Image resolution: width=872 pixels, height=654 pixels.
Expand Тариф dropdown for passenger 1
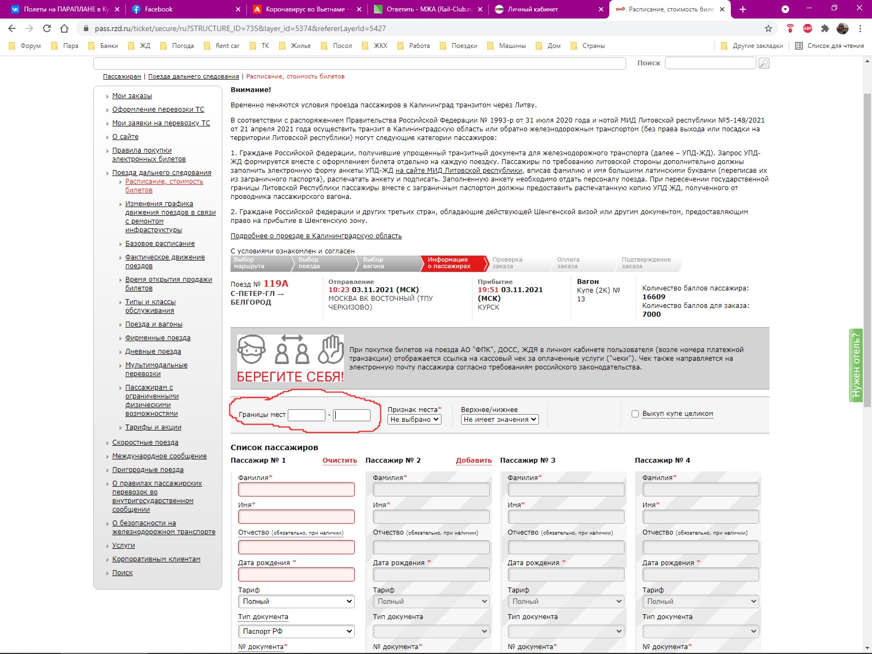pyautogui.click(x=296, y=601)
